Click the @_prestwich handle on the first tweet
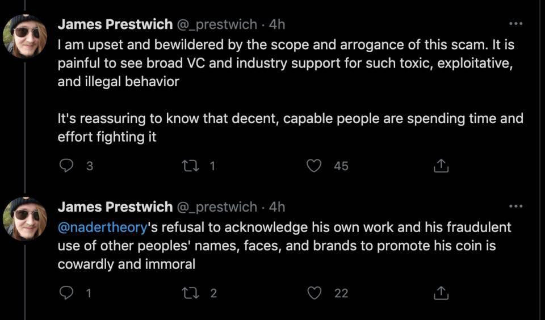 (217, 25)
